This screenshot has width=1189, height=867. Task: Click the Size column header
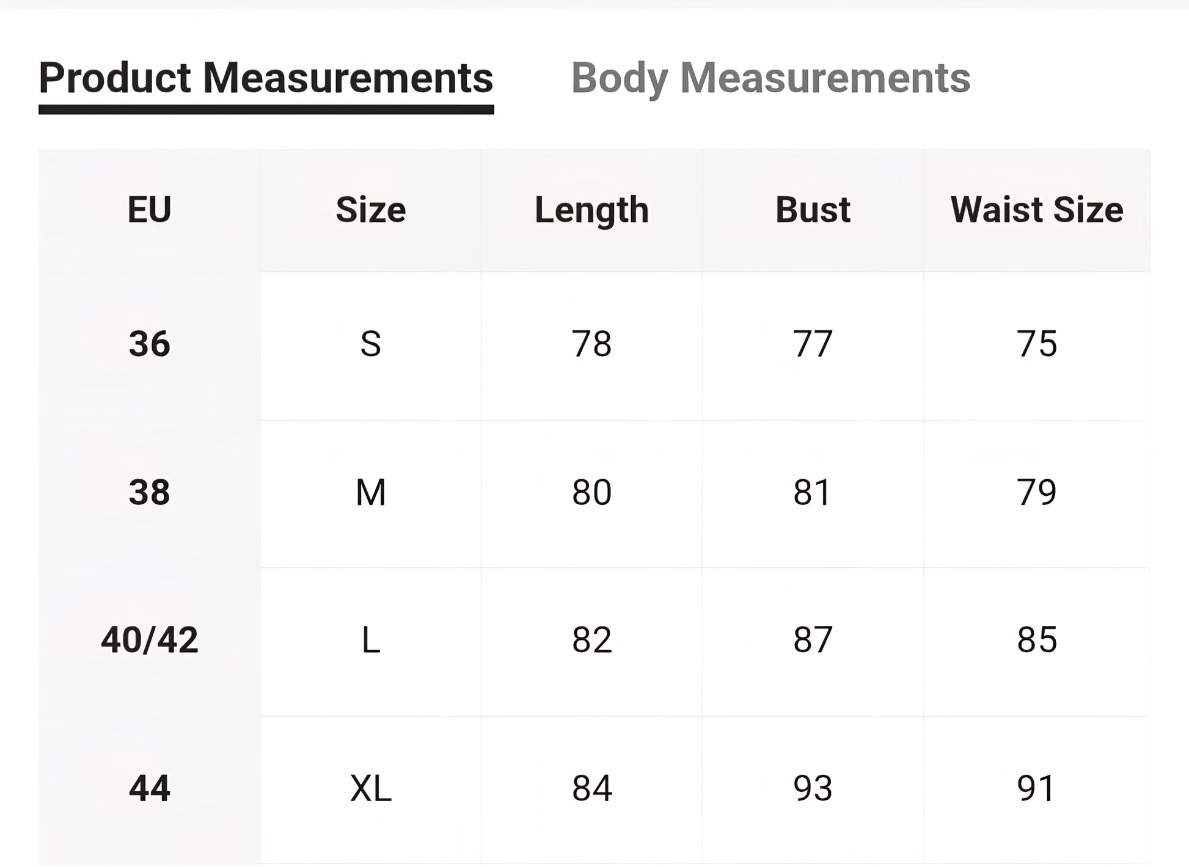pos(370,210)
